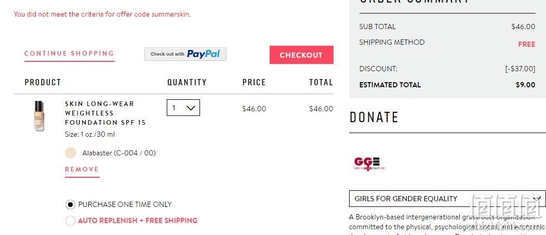This screenshot has width=546, height=235.
Task: Click the Estimated Total amount $9.00
Action: 525,85
